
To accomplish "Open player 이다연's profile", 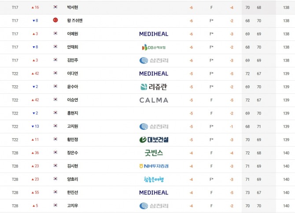I will (73, 73).
